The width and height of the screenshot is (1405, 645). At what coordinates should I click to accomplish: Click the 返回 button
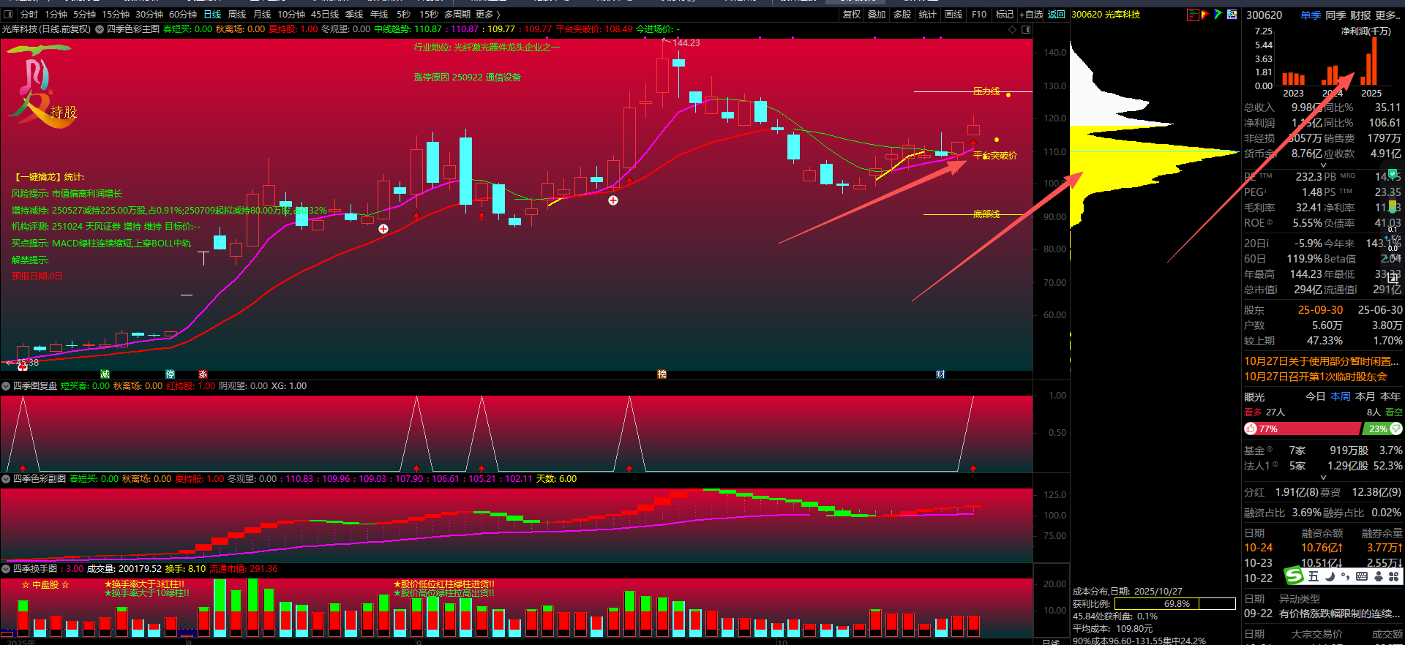[1056, 15]
